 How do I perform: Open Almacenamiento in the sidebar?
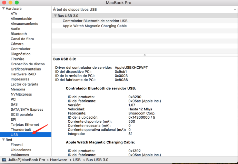pyautogui.click(x=24, y=24)
